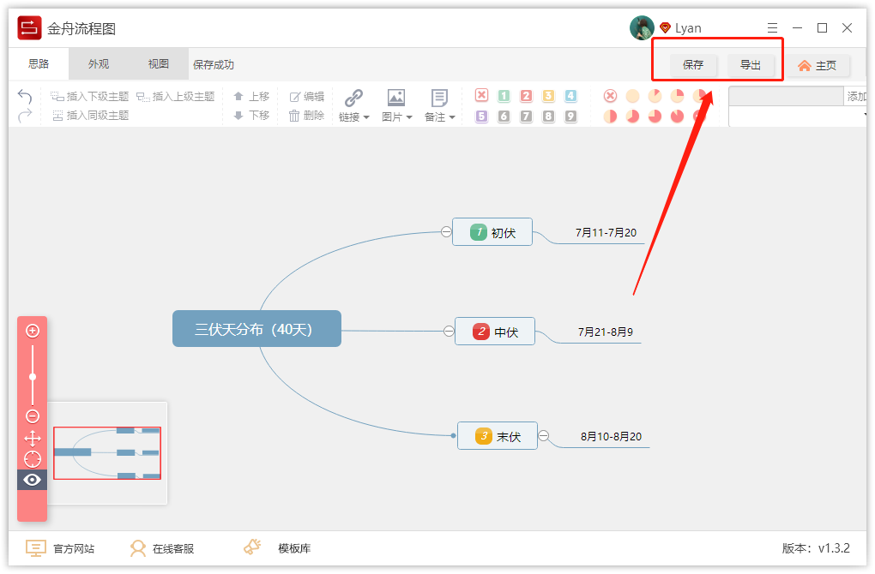Click the 保存 save button

click(x=693, y=65)
